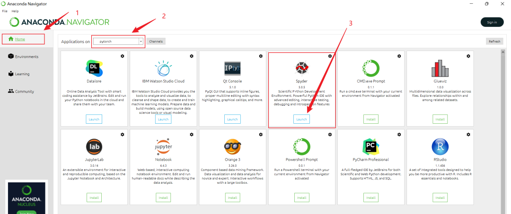Click the Spyder version 5.0.5 text
The image size is (511, 214).
tap(301, 87)
